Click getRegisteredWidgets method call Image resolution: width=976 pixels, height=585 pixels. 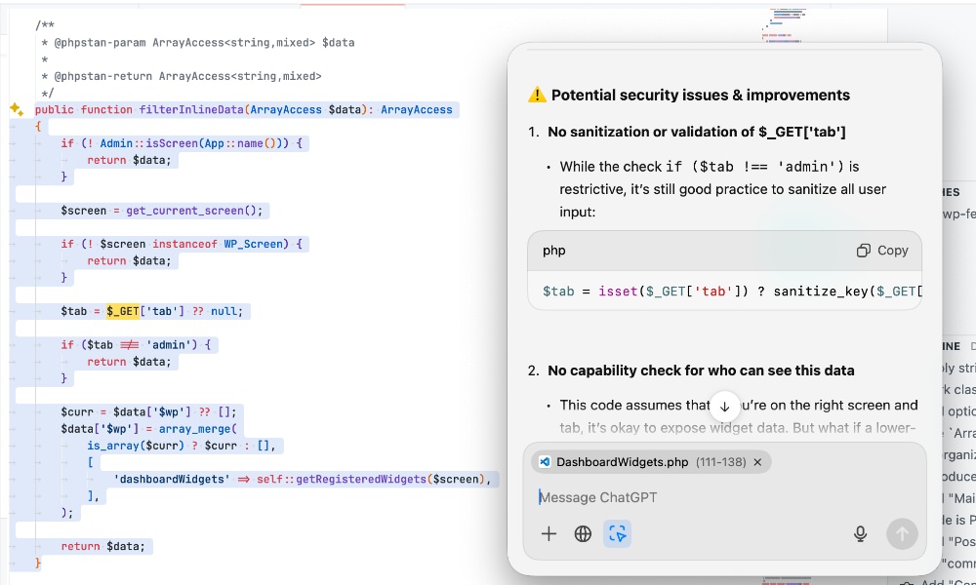362,479
